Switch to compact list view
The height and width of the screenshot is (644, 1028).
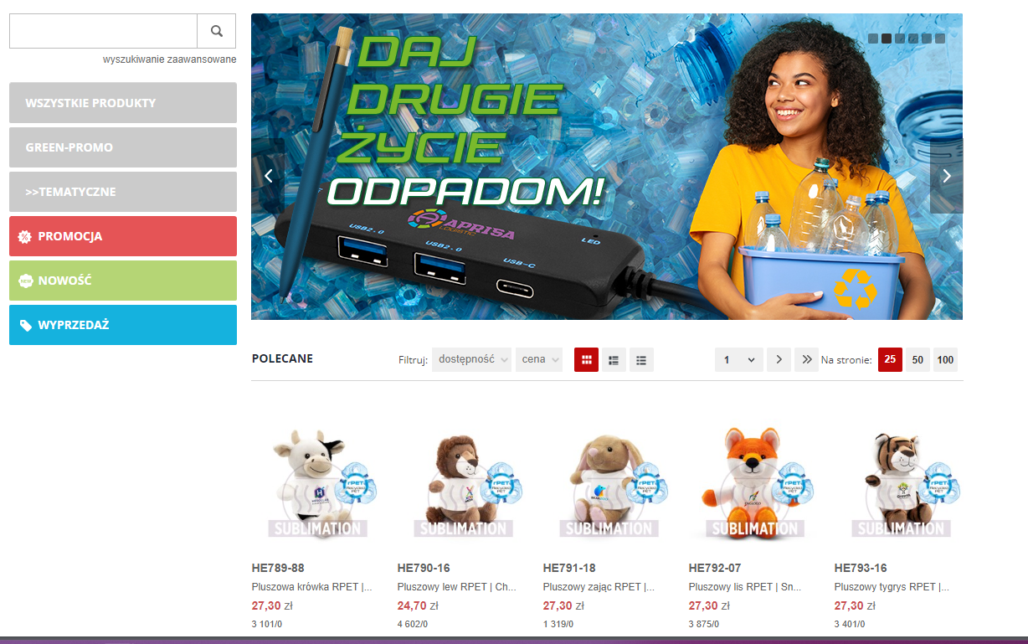tap(641, 360)
